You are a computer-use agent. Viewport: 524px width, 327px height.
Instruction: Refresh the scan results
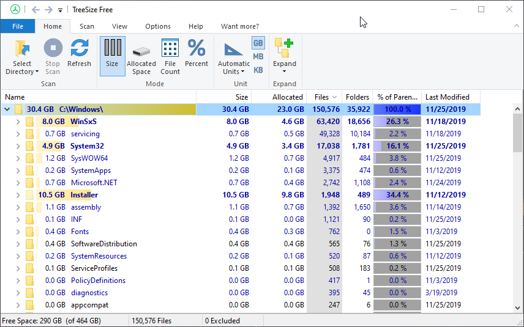[x=79, y=53]
